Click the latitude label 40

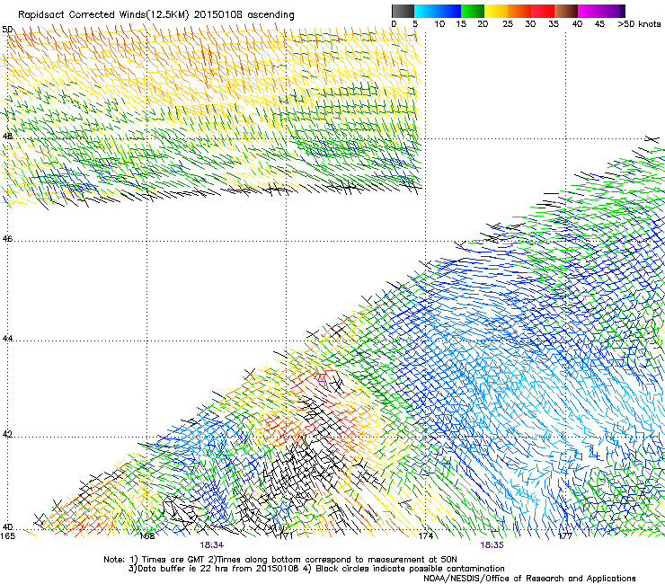click(x=7, y=526)
